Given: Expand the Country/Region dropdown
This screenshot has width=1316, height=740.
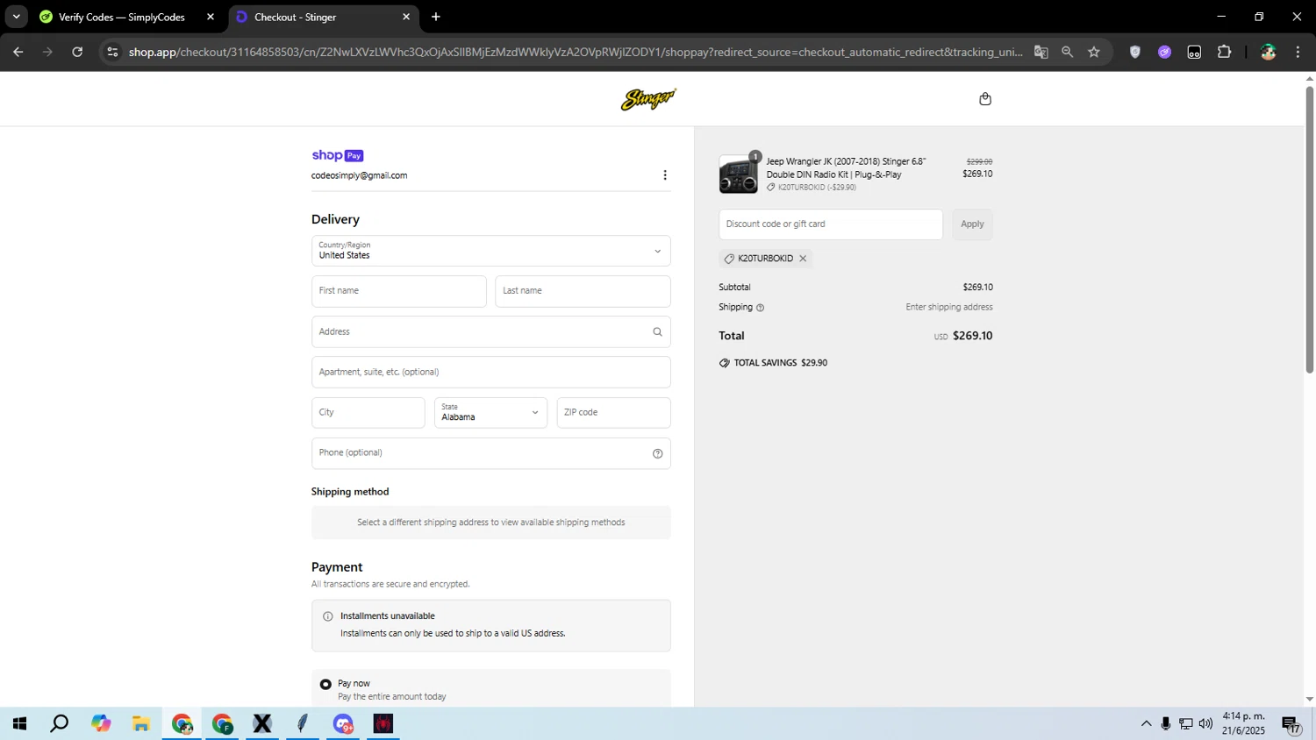Looking at the screenshot, I should point(491,251).
